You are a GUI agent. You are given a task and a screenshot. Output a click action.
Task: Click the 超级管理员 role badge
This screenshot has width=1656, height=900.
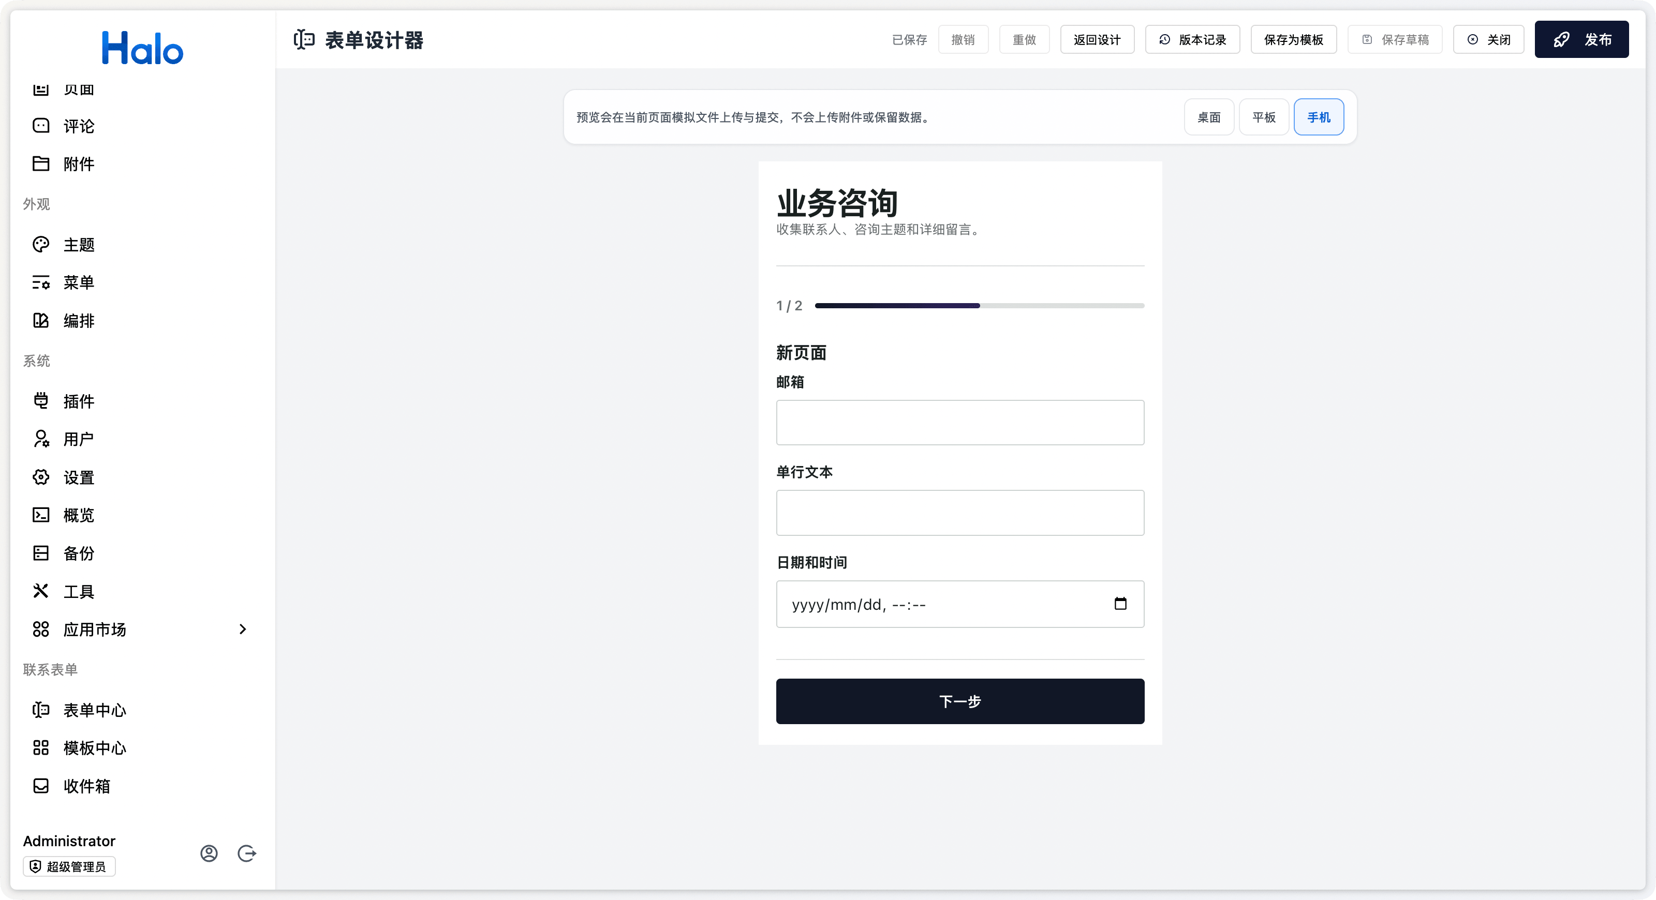pyautogui.click(x=69, y=866)
